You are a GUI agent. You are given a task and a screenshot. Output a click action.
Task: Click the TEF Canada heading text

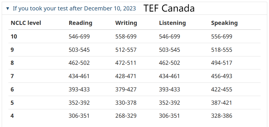tap(169, 8)
